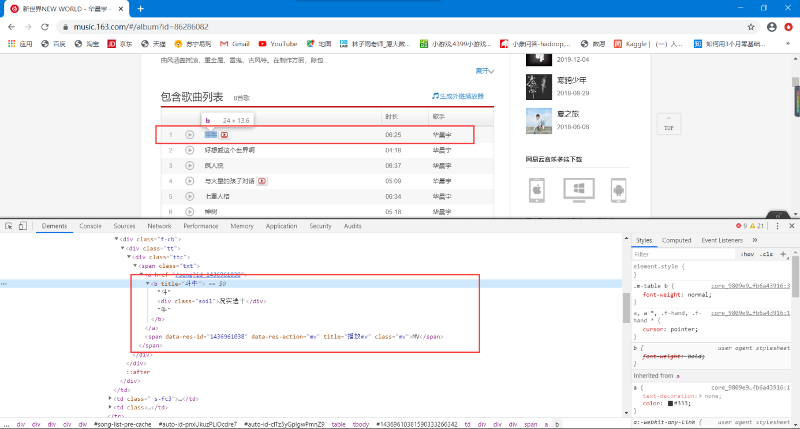Click the browser back arrow
The width and height of the screenshot is (800, 429).
click(11, 27)
